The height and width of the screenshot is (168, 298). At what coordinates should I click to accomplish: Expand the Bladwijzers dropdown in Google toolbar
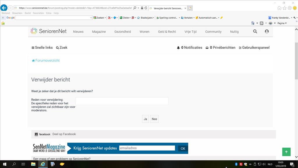coord(146,18)
